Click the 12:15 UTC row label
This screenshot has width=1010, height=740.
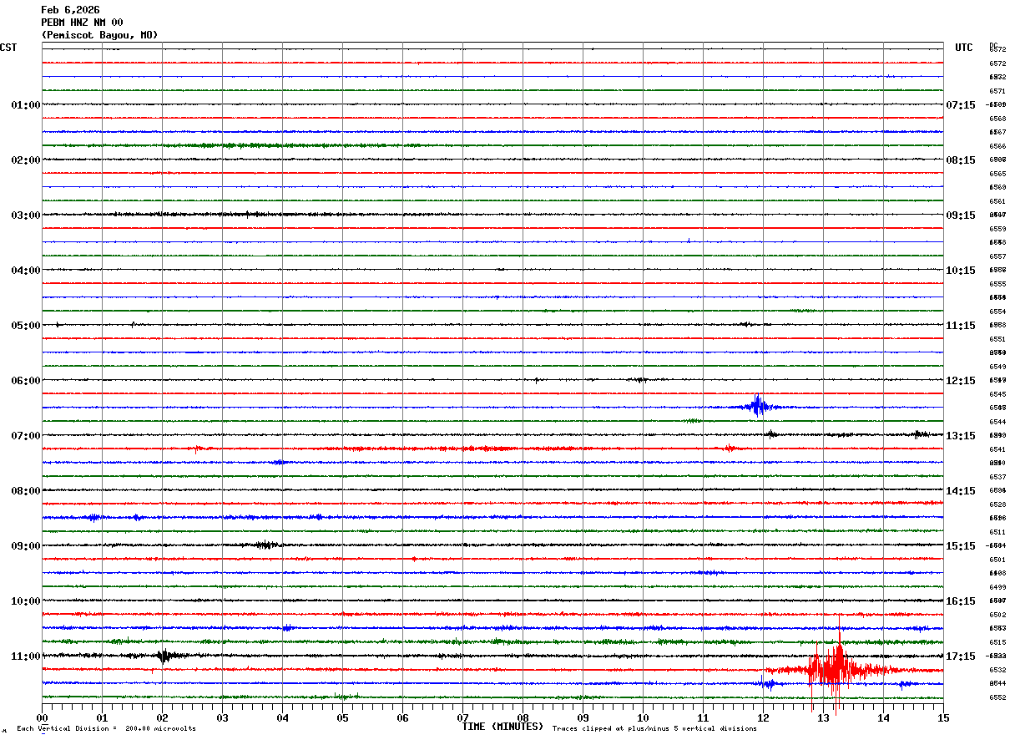[961, 381]
